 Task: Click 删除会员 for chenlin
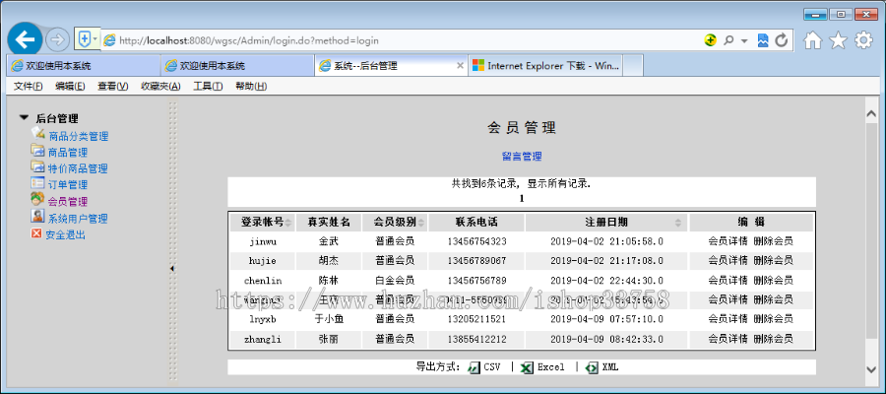[x=773, y=280]
